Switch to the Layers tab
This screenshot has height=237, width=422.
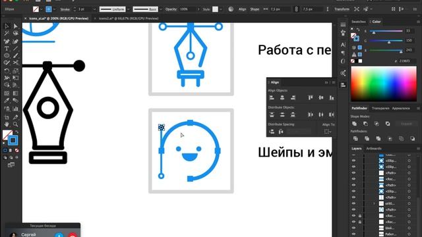[x=356, y=148]
